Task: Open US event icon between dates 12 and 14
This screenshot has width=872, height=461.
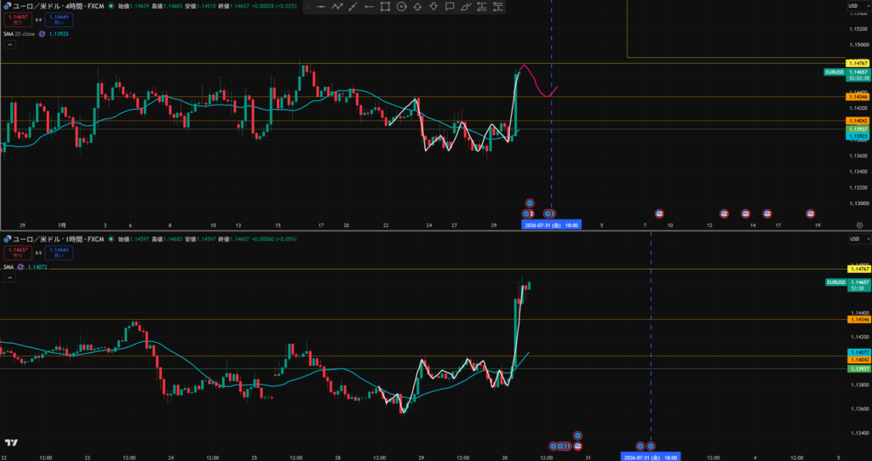Action: click(x=724, y=213)
